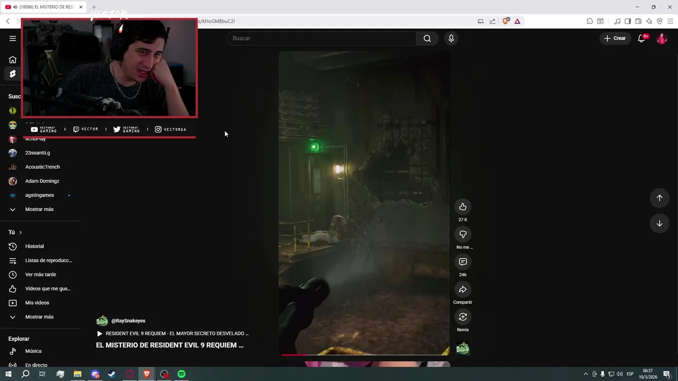The width and height of the screenshot is (678, 381).
Task: Click the Remix button
Action: (x=463, y=316)
